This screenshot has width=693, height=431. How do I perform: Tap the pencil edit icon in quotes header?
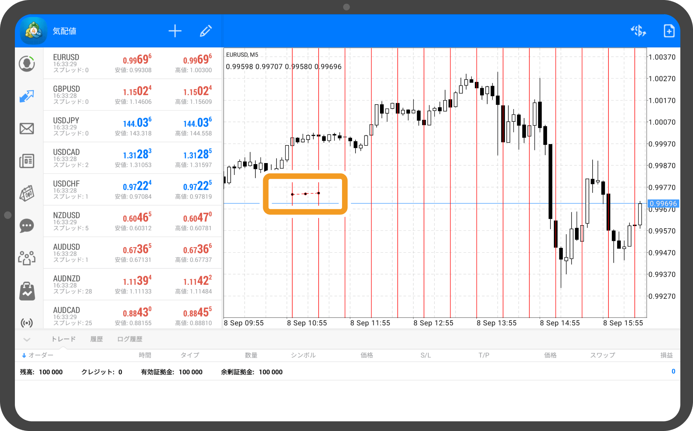pos(205,31)
